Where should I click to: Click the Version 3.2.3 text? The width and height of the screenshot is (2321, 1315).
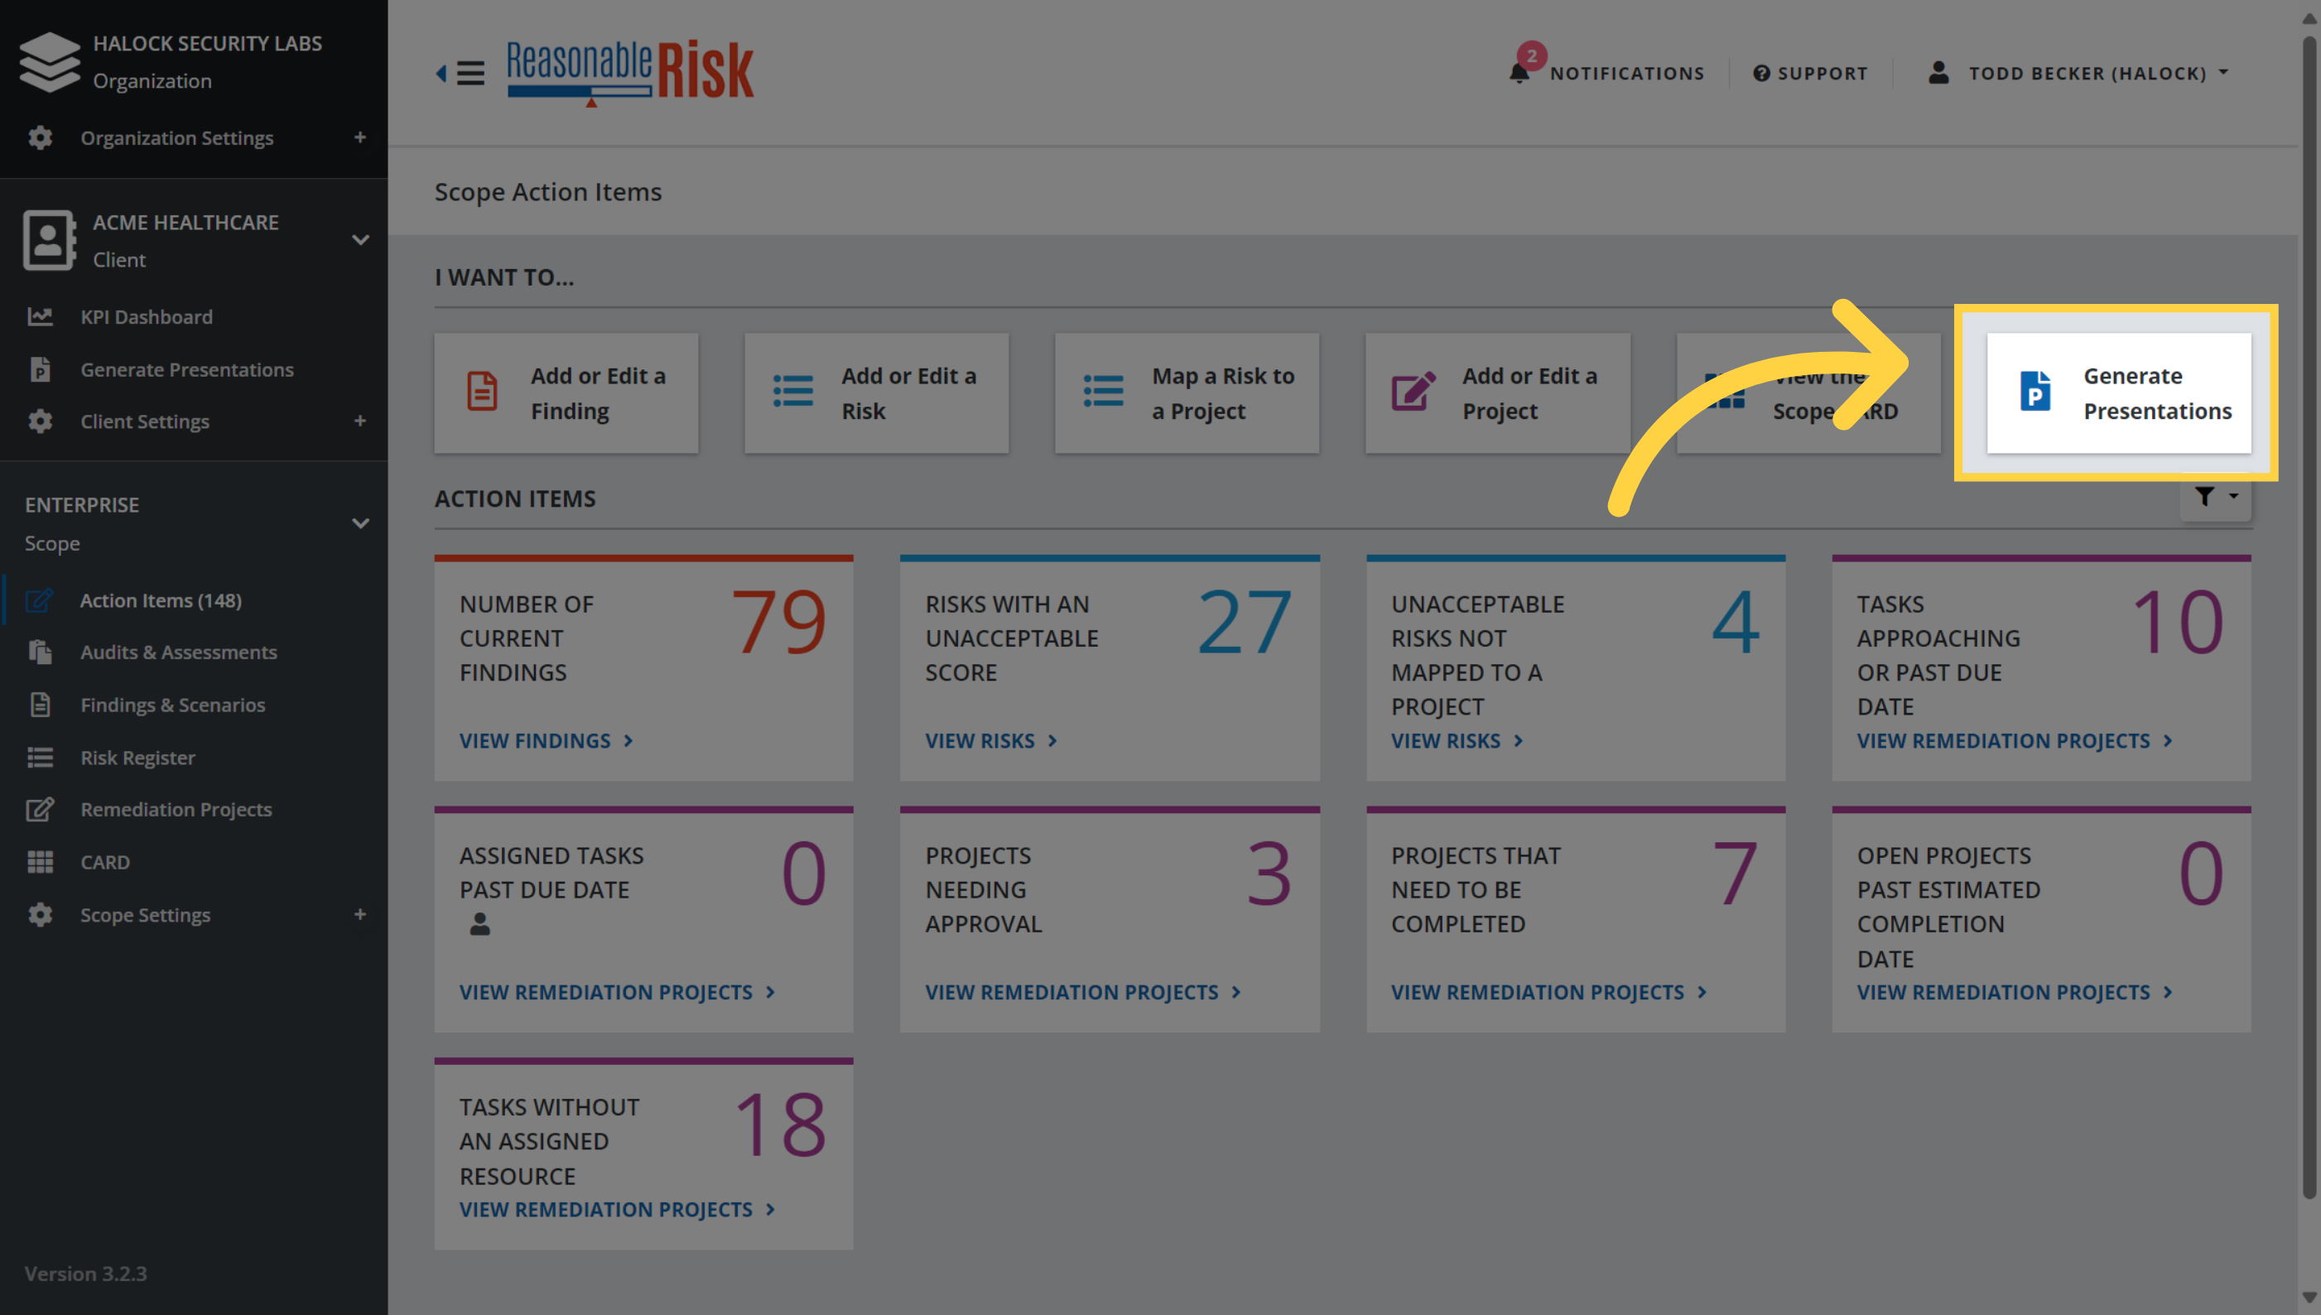click(86, 1274)
